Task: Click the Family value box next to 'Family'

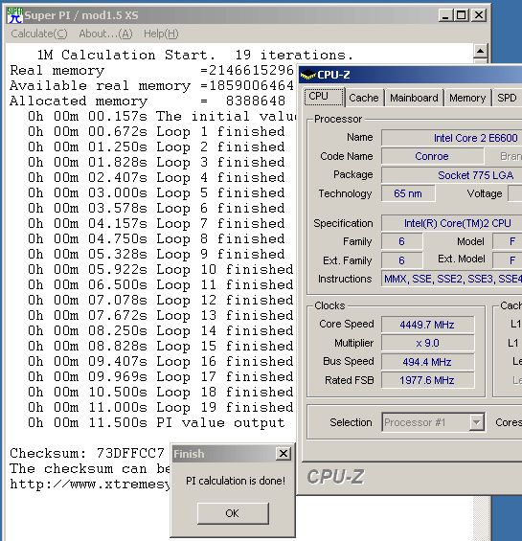Action: click(402, 241)
